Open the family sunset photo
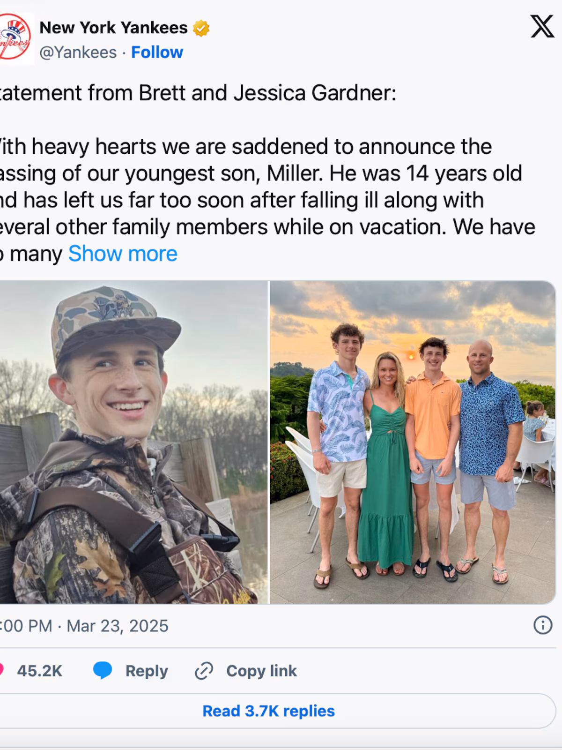The height and width of the screenshot is (750, 562). tap(413, 442)
